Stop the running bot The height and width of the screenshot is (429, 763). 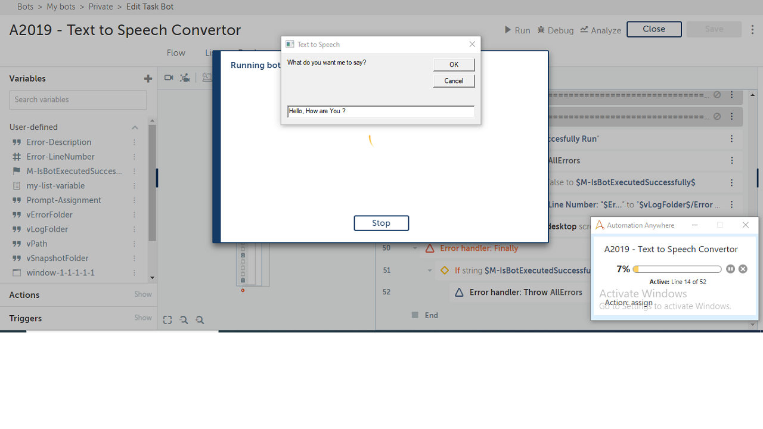[381, 223]
